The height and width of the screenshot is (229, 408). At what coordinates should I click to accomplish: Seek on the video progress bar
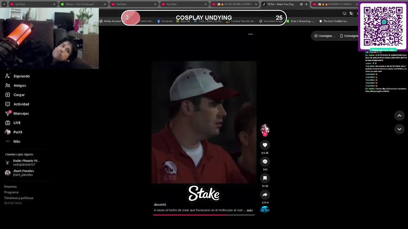pos(204,215)
